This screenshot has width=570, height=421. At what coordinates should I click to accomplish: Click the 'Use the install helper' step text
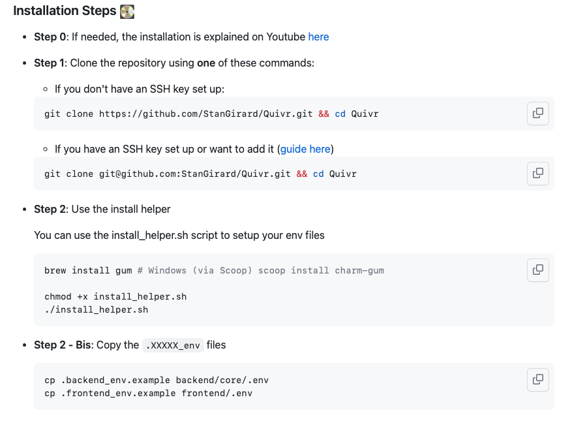click(x=120, y=209)
